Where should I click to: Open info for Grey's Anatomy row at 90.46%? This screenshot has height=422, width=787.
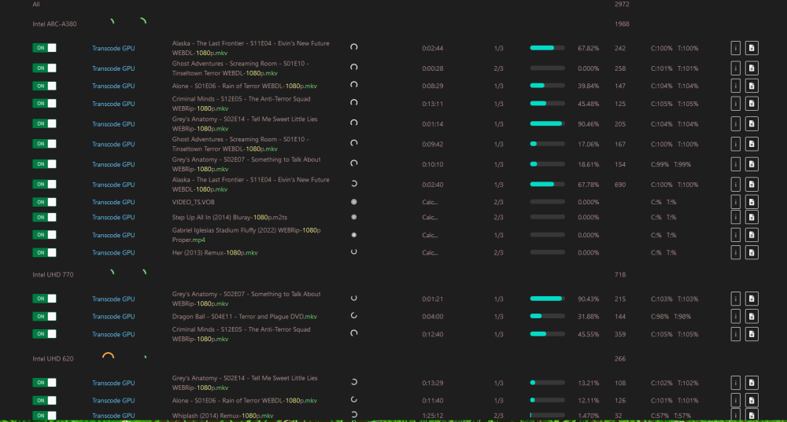coord(735,124)
